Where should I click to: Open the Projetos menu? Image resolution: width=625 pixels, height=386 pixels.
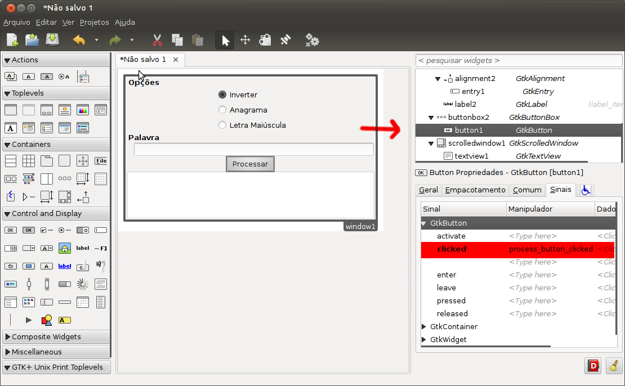click(x=94, y=22)
